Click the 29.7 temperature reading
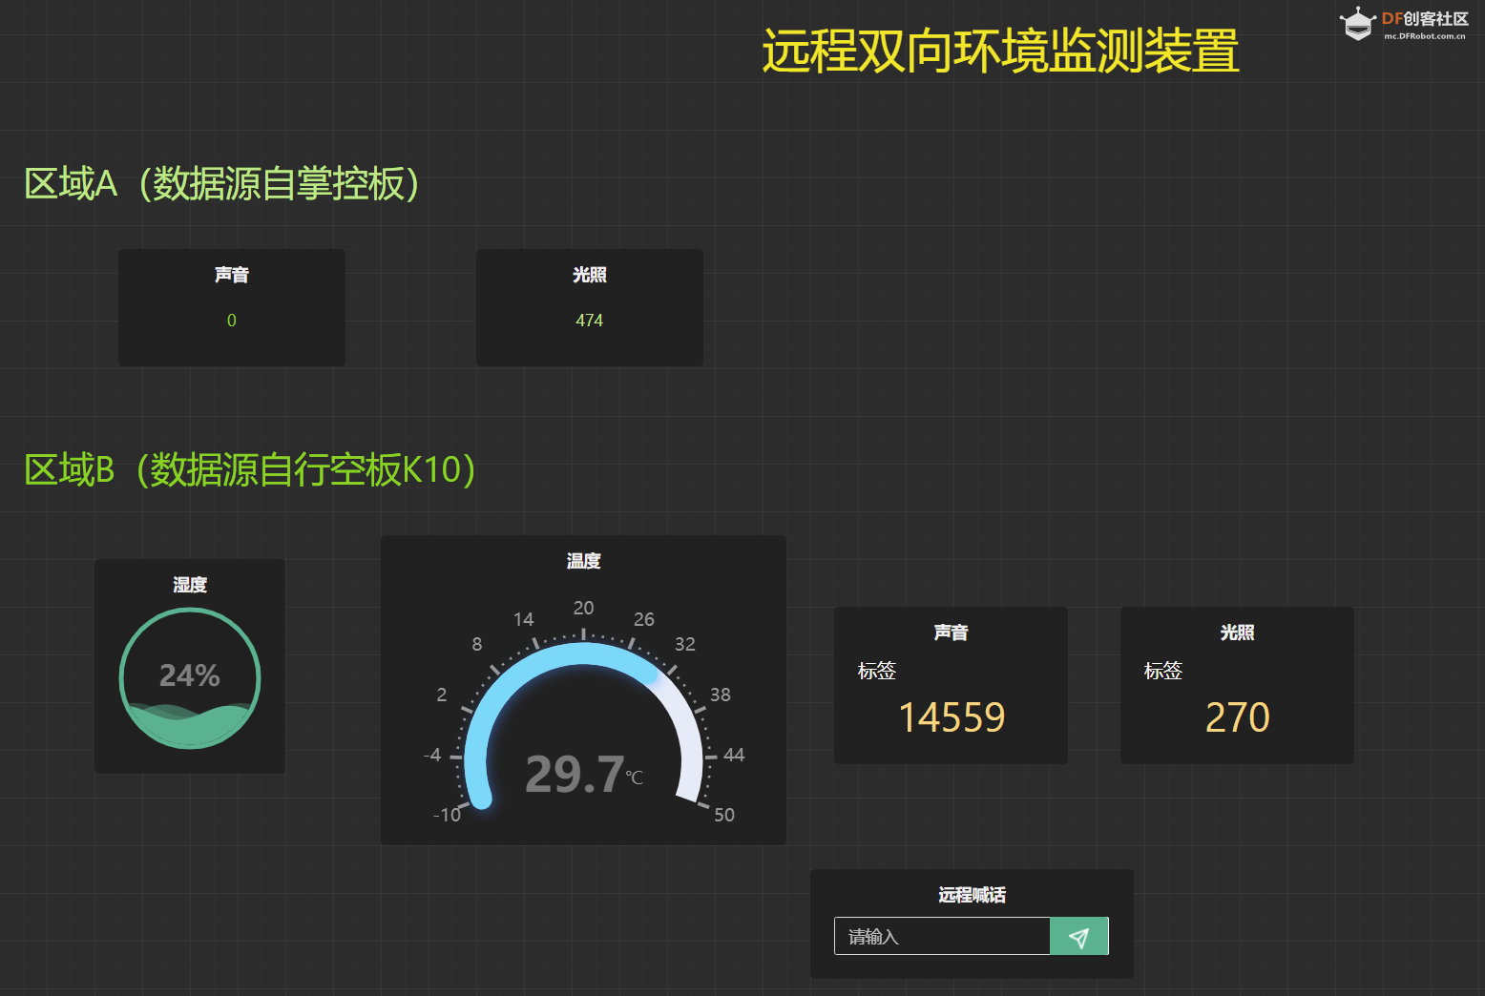The height and width of the screenshot is (996, 1485). (x=575, y=774)
